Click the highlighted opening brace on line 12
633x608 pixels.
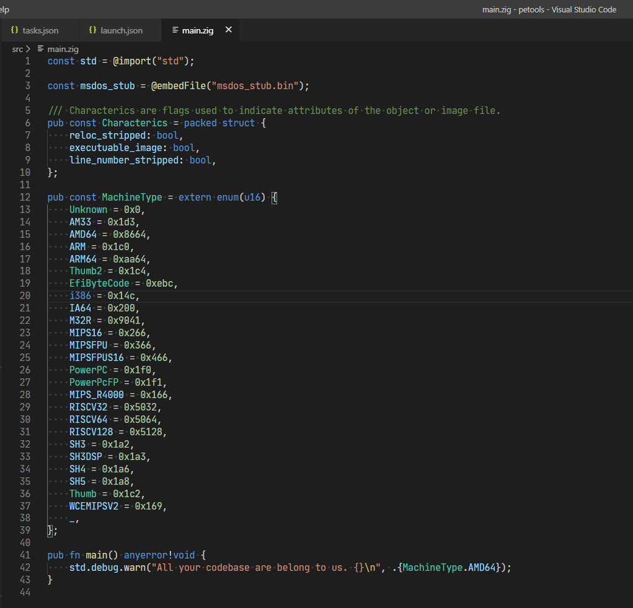click(x=275, y=197)
